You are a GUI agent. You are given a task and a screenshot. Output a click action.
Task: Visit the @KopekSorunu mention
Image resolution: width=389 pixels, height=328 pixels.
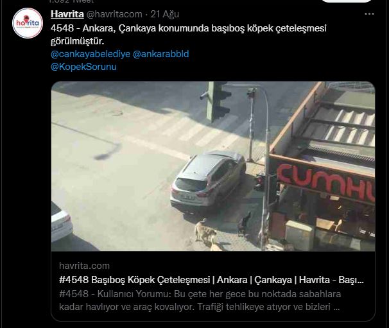(x=83, y=67)
